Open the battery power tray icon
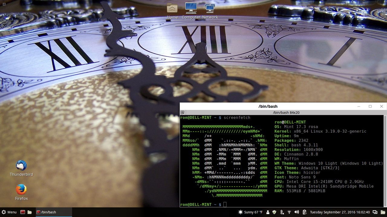The image size is (387, 217). point(305,212)
